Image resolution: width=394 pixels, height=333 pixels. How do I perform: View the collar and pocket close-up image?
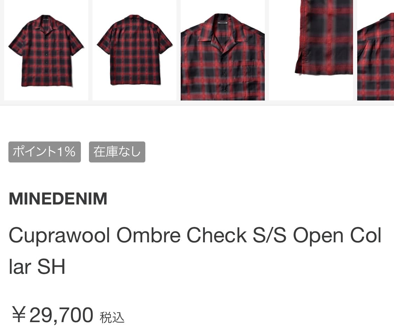coord(223,50)
